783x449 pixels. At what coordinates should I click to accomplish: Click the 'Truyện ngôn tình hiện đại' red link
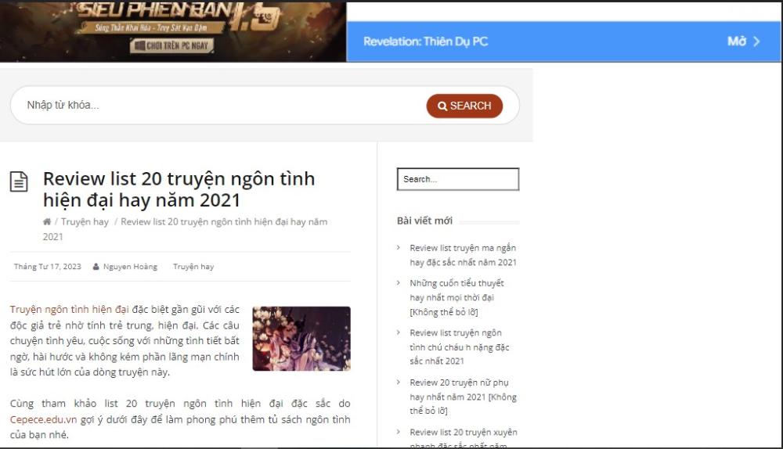[x=70, y=309]
